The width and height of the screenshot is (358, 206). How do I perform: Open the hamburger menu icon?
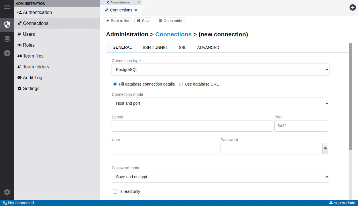coord(7,7)
